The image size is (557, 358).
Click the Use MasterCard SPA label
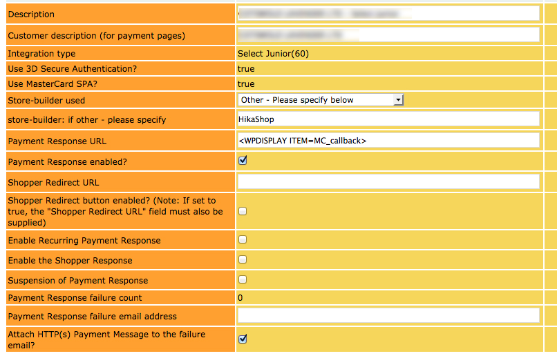(x=53, y=84)
